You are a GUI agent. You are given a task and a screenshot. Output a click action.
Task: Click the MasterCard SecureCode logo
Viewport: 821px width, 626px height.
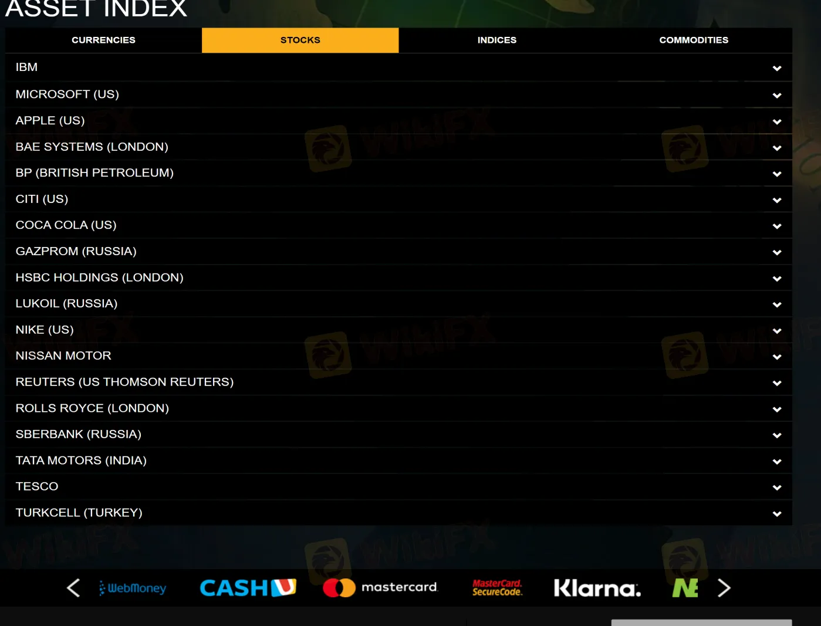(x=497, y=588)
